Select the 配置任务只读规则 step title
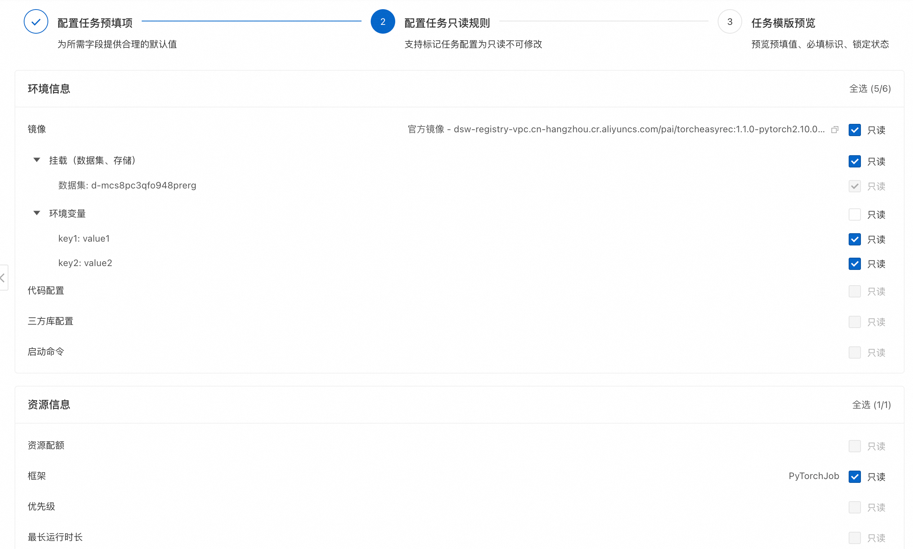Image resolution: width=913 pixels, height=549 pixels. point(447,23)
